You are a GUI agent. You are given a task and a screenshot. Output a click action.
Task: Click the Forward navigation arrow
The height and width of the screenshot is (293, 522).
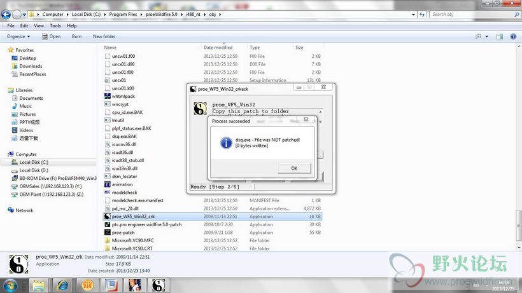(x=17, y=14)
